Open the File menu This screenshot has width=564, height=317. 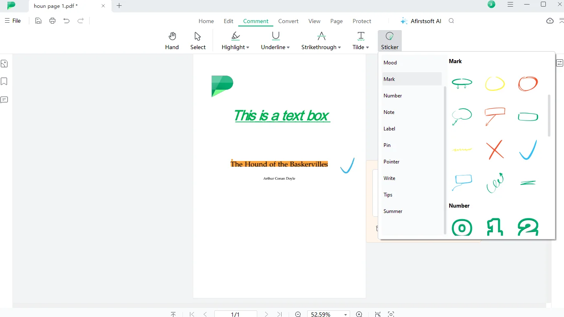[x=13, y=21]
